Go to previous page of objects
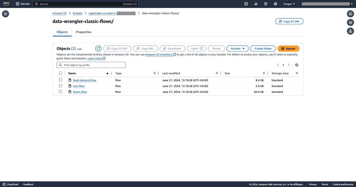The image size is (356, 187). (278, 65)
